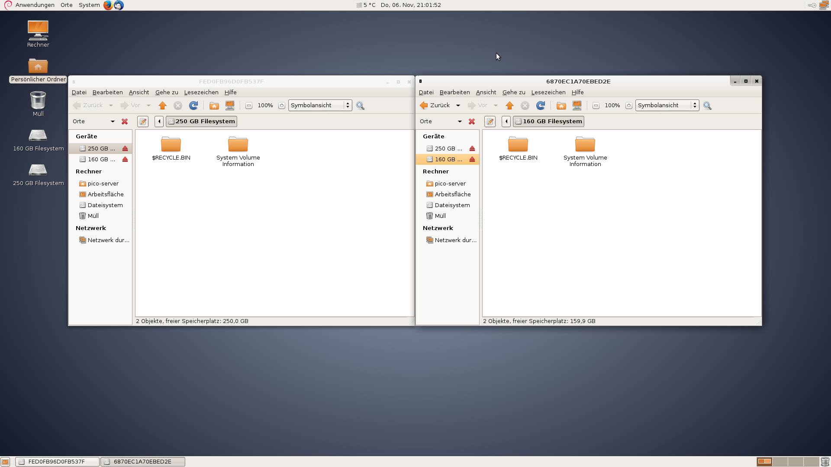Click the computer icon in the right window toolbar
The height and width of the screenshot is (467, 831).
pos(577,106)
